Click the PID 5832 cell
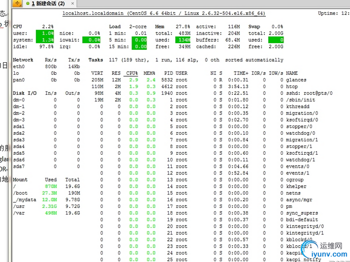Viewport: 350px width, 262px height. point(167,80)
